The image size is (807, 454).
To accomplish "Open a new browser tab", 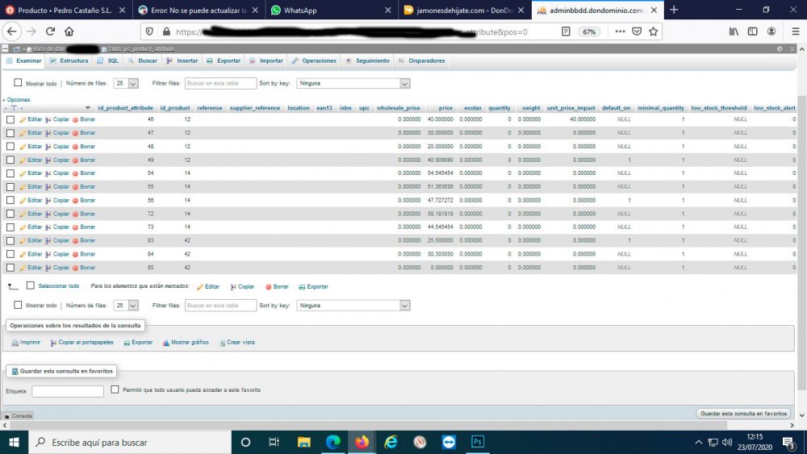I will pyautogui.click(x=674, y=10).
